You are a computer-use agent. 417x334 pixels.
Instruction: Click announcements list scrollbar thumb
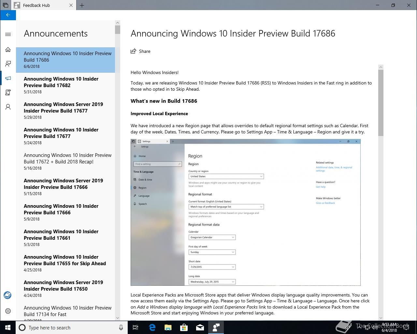[118, 30]
